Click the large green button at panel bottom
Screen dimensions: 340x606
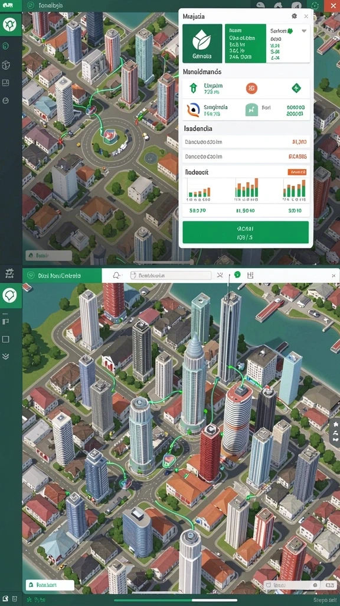pyautogui.click(x=246, y=232)
